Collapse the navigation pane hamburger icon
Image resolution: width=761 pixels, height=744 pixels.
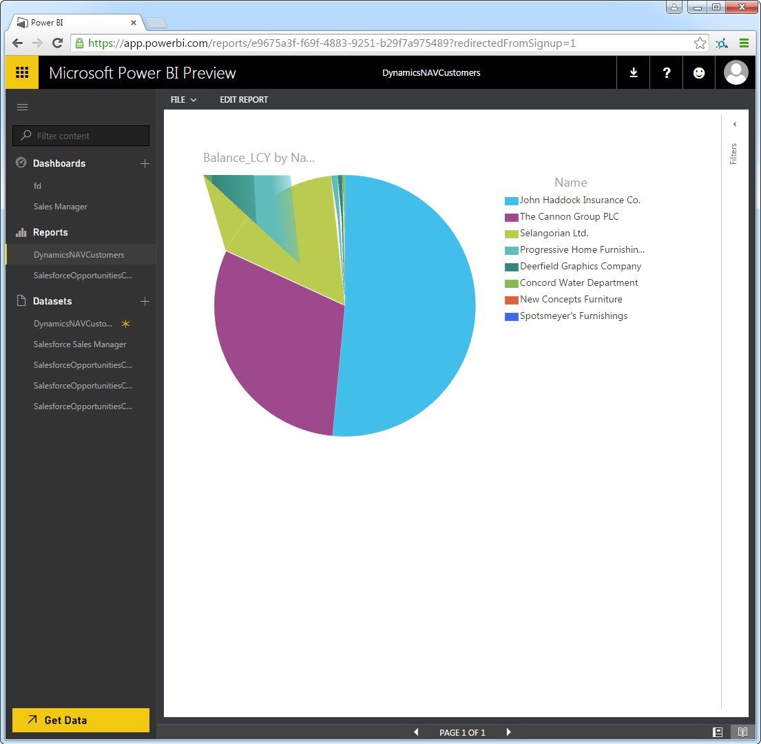(22, 107)
